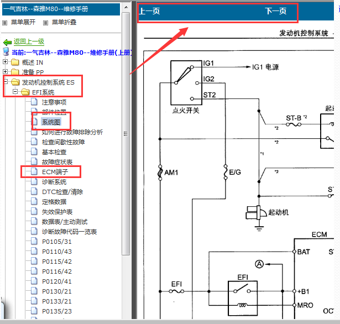The height and width of the screenshot is (324, 340).
Task: Open the P0130/21 code page
Action: (x=57, y=291)
